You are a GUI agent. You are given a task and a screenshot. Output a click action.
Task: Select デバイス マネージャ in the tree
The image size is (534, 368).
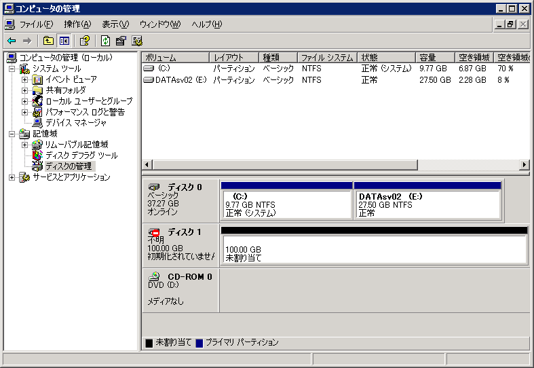click(x=75, y=123)
